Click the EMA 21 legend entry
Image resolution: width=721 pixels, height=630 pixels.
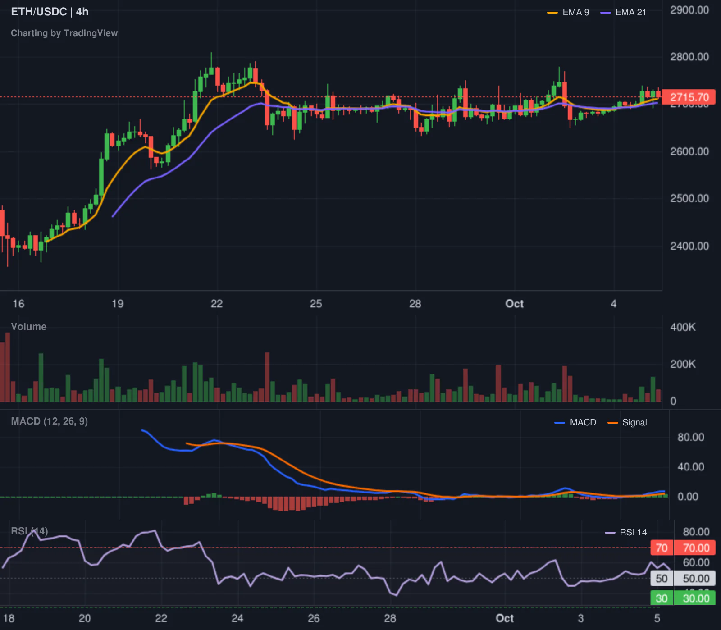(x=624, y=13)
